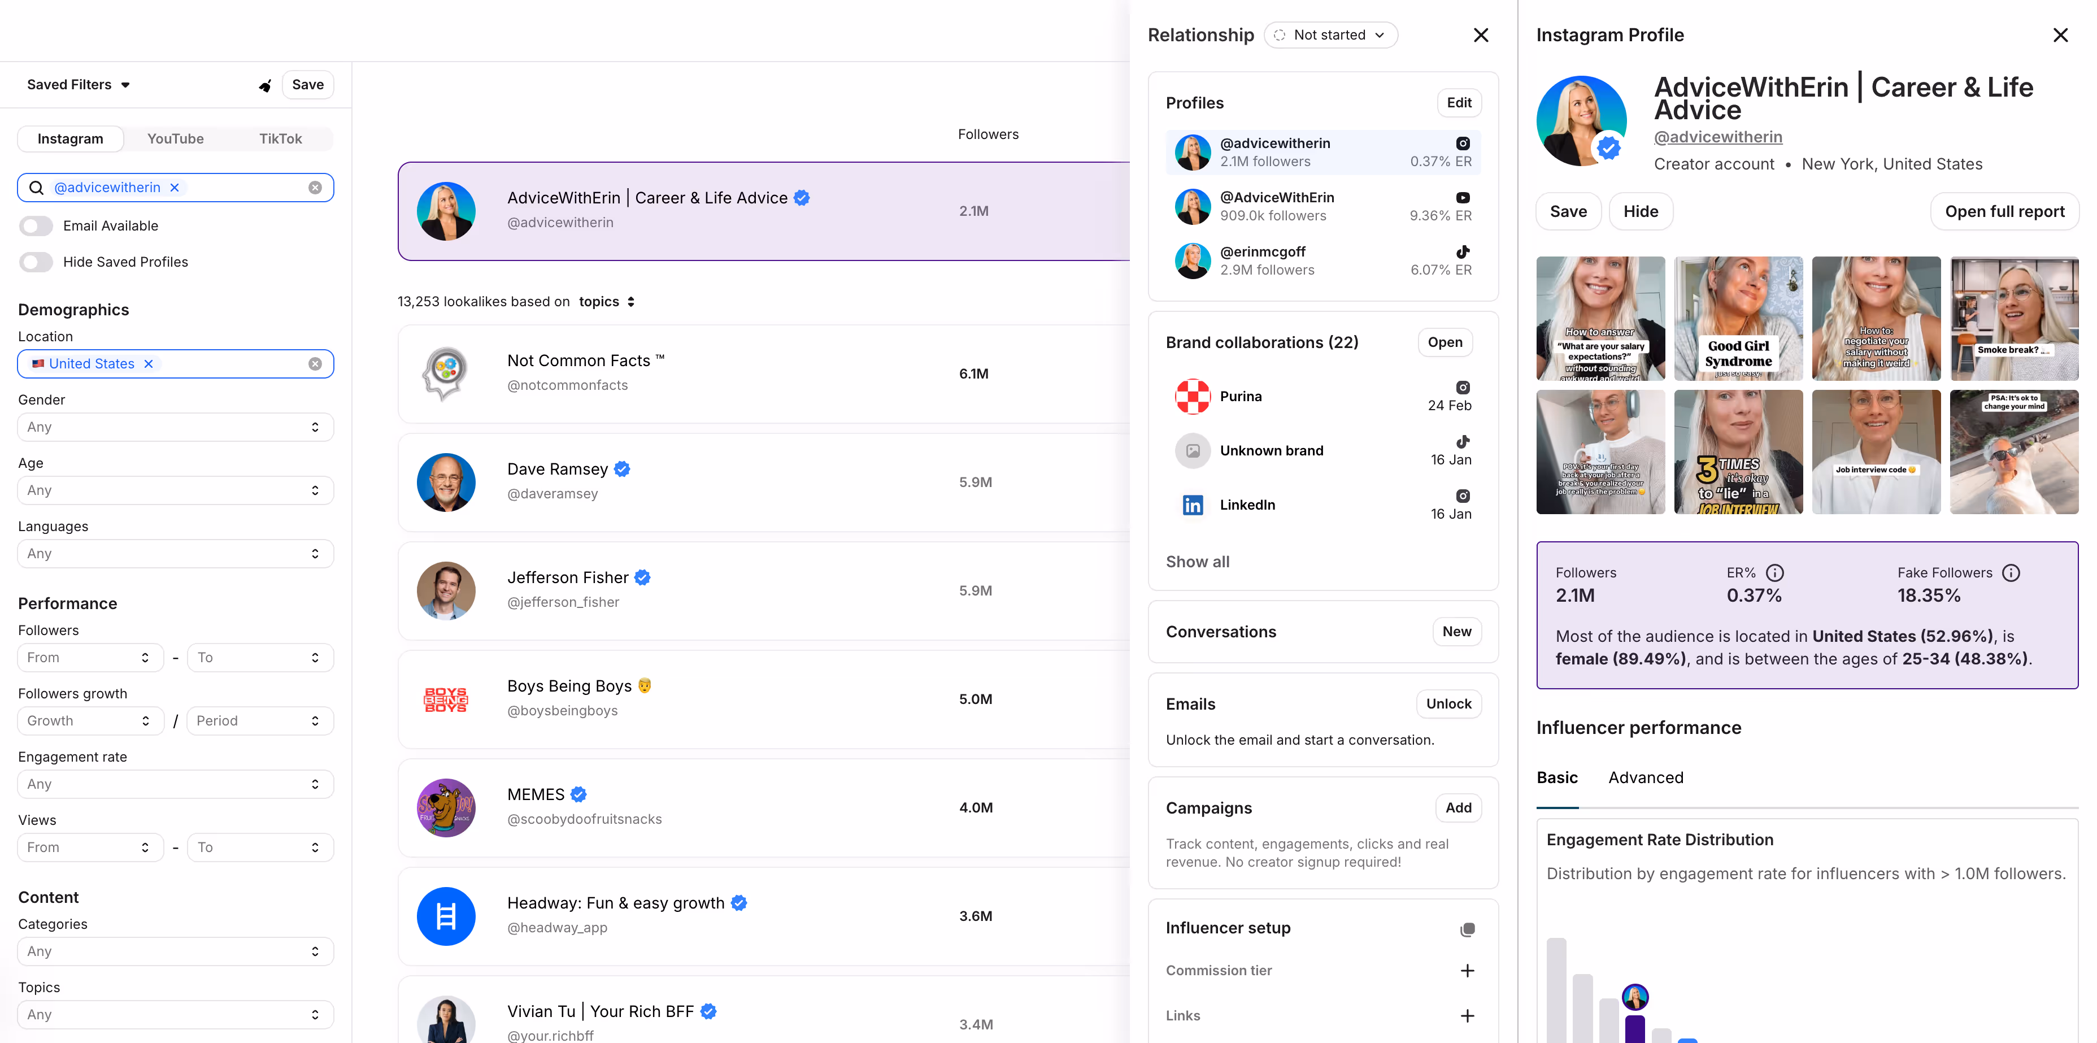Open the Gender dropdown

175,428
